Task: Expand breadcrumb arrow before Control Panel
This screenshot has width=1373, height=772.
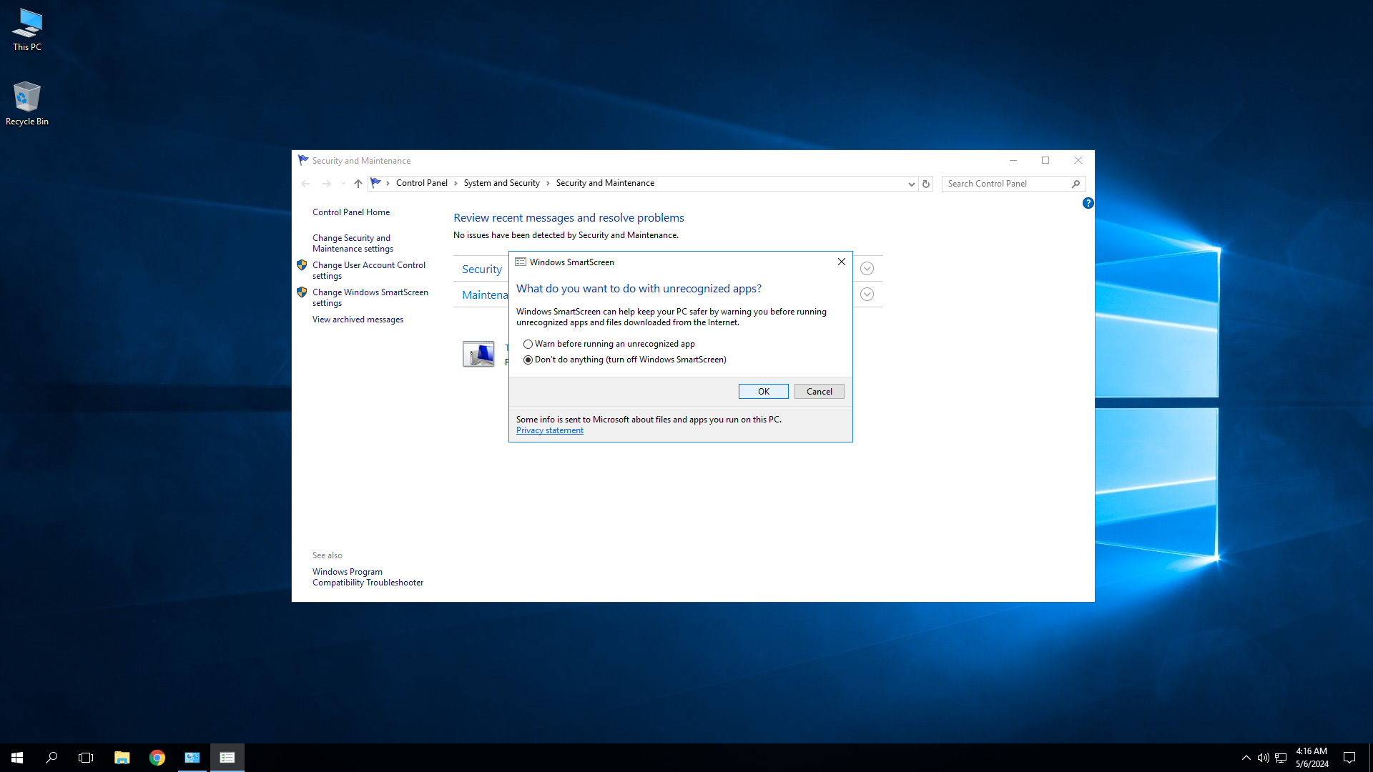Action: coord(388,184)
